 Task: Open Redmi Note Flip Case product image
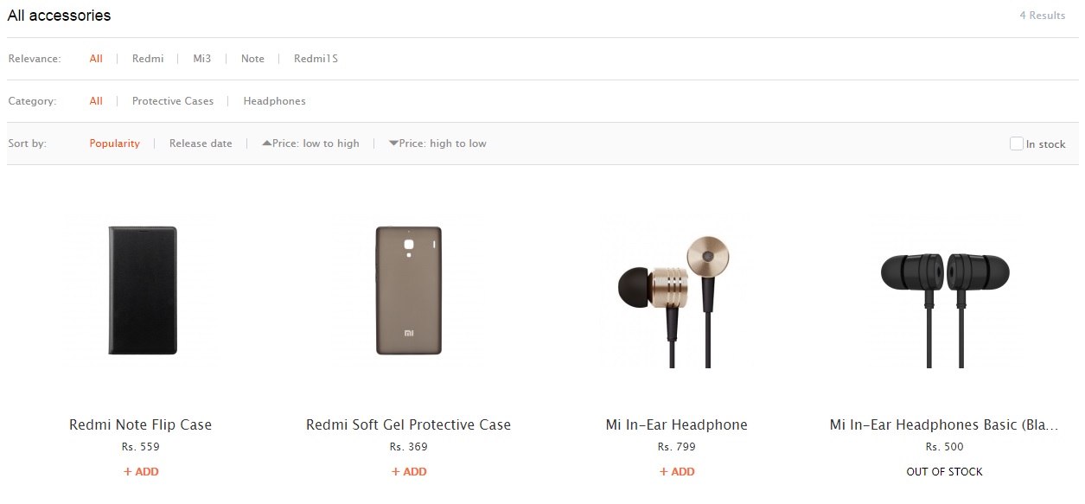[x=142, y=290]
